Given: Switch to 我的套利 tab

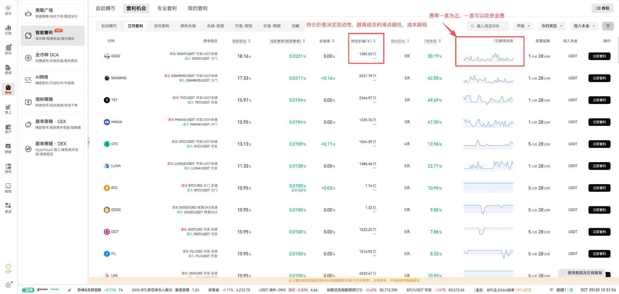Looking at the screenshot, I should tap(198, 8).
